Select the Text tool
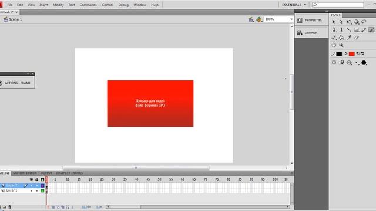This screenshot has width=376, height=211. [x=341, y=30]
